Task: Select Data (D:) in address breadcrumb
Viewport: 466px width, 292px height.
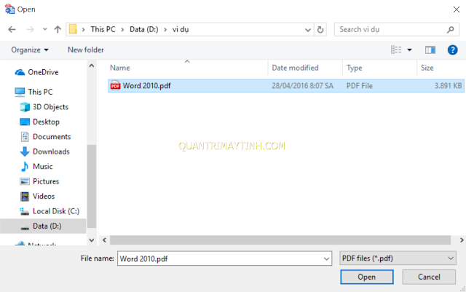Action: point(144,29)
